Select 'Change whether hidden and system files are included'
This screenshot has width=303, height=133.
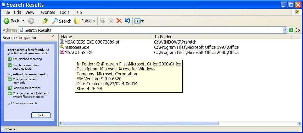(x=31, y=95)
